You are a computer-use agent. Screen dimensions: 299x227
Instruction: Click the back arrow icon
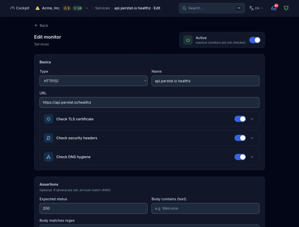tap(36, 25)
